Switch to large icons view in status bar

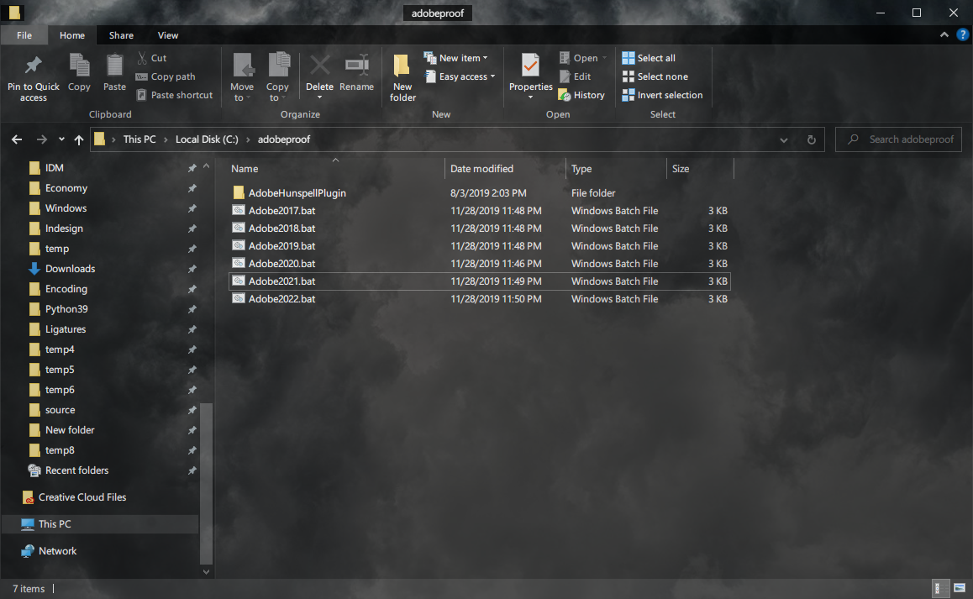(960, 588)
